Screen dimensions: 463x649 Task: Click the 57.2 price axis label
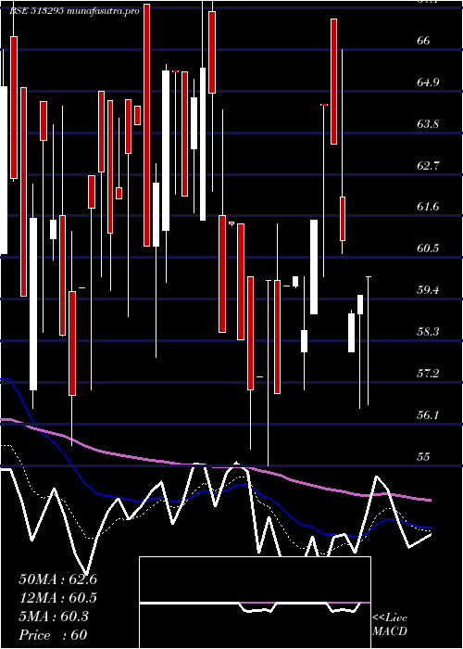tap(428, 374)
